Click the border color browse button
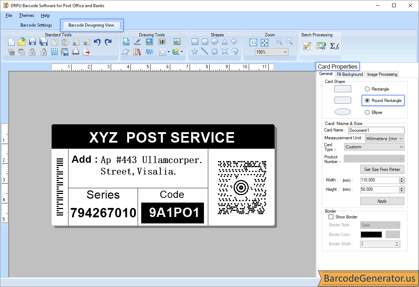This screenshot has height=287, width=419. 393,235
